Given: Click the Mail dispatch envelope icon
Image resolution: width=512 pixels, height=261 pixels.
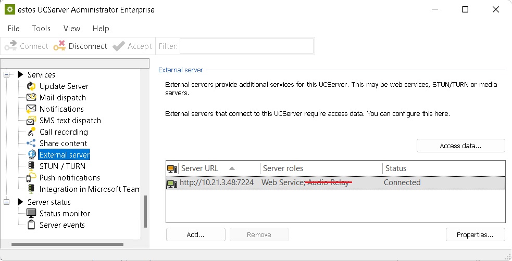Looking at the screenshot, I should tap(31, 98).
